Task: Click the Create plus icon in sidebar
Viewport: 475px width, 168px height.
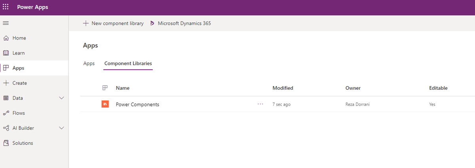Action: point(6,83)
